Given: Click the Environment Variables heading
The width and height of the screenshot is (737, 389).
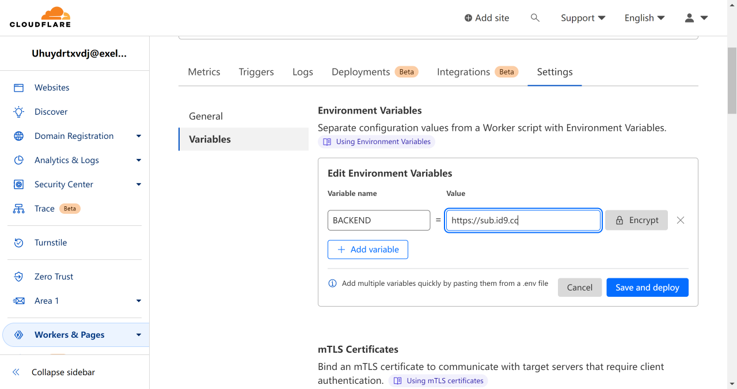Looking at the screenshot, I should tap(370, 111).
